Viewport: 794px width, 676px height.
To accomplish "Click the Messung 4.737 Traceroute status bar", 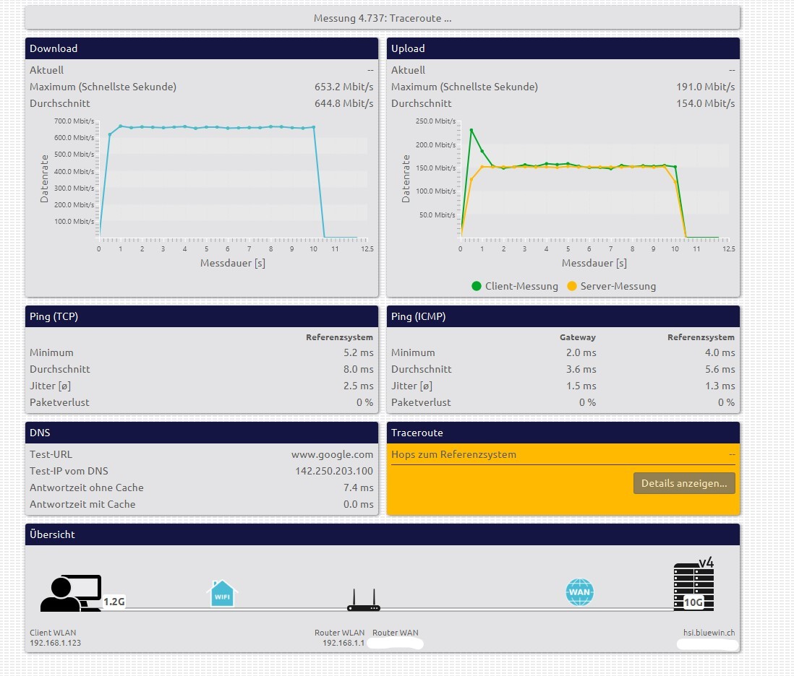I will click(383, 18).
